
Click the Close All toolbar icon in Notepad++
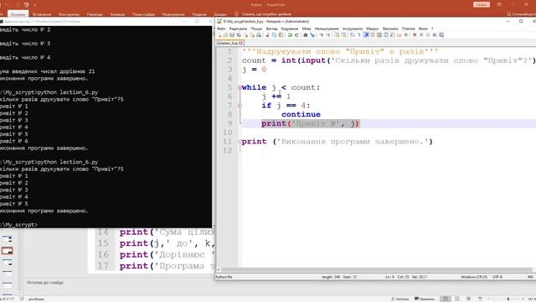(252, 35)
